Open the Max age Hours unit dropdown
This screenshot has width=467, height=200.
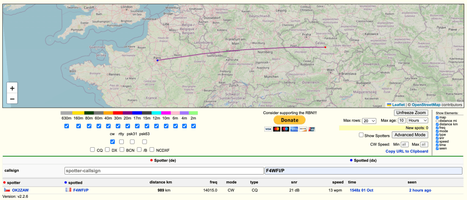click(x=418, y=120)
